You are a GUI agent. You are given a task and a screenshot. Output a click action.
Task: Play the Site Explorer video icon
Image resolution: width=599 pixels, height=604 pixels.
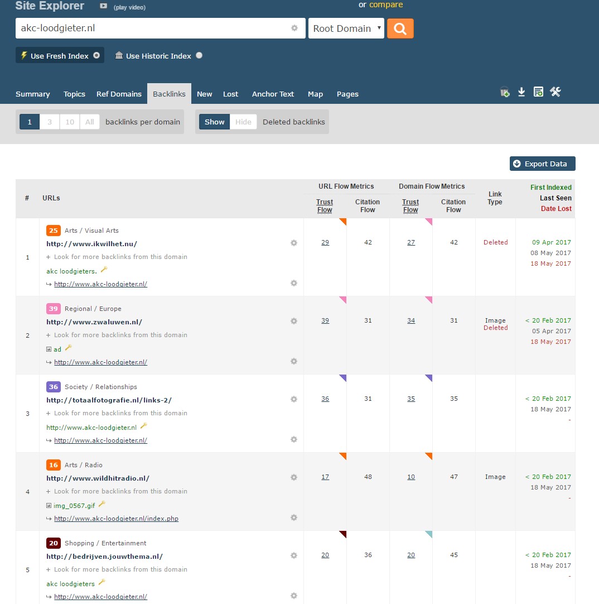click(103, 6)
